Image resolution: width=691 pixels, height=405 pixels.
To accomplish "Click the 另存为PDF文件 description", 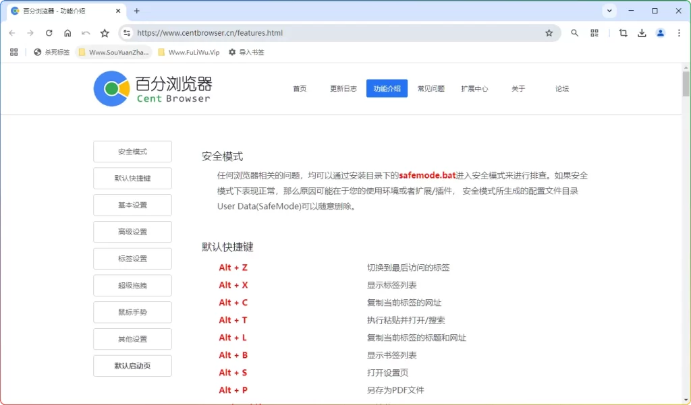I will [x=395, y=390].
